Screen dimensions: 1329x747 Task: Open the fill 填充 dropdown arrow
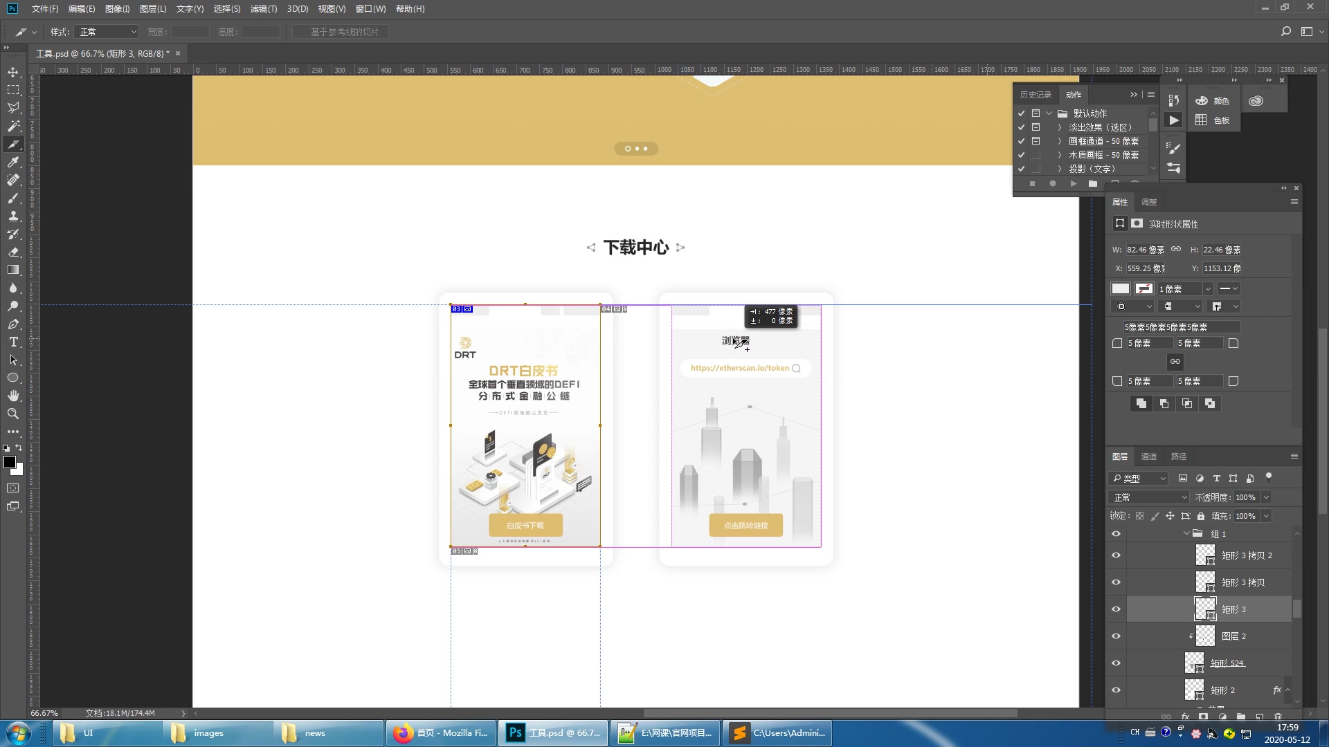click(1266, 516)
